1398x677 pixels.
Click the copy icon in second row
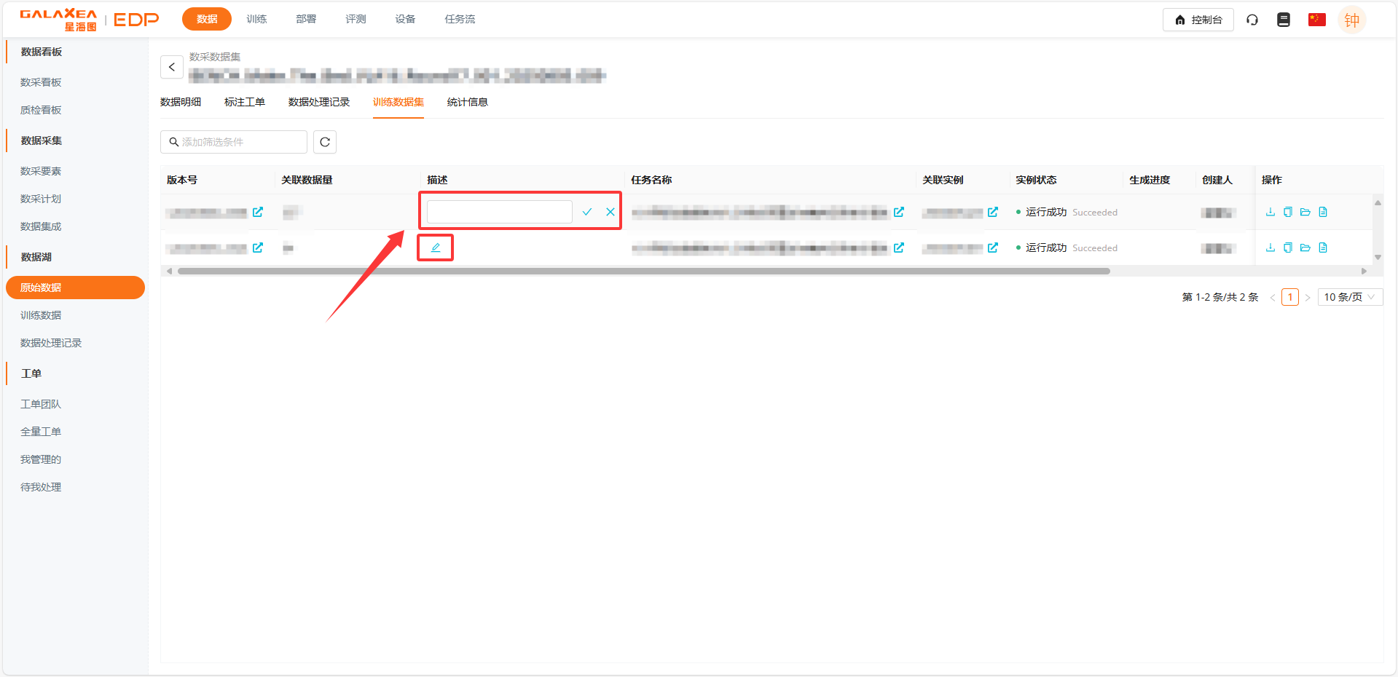(x=1288, y=248)
